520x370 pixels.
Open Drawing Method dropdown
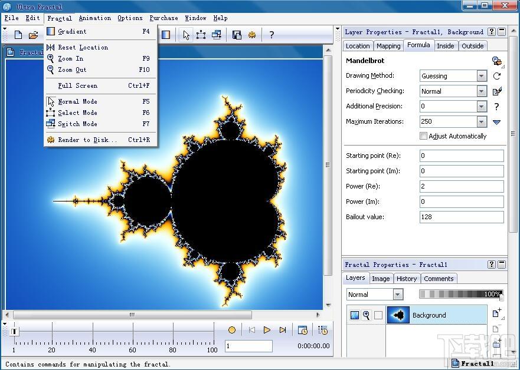coord(482,76)
